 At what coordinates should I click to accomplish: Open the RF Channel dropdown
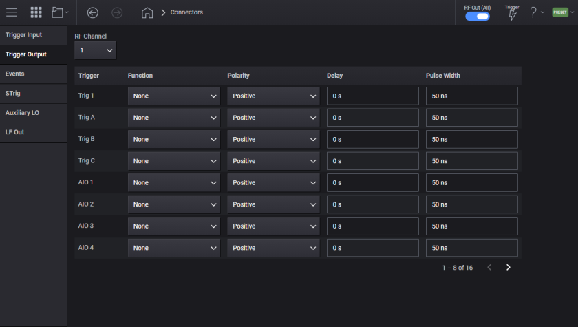96,50
